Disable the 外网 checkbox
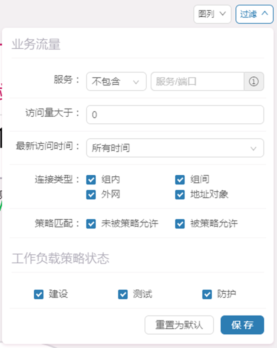 [91, 194]
